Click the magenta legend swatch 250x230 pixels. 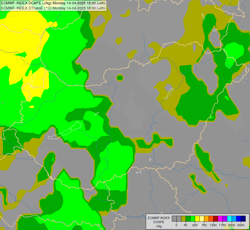[220, 218]
